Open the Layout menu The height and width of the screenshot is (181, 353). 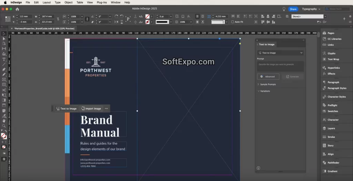click(x=47, y=2)
